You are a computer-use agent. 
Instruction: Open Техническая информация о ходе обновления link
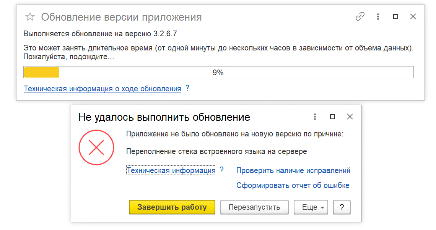102,89
